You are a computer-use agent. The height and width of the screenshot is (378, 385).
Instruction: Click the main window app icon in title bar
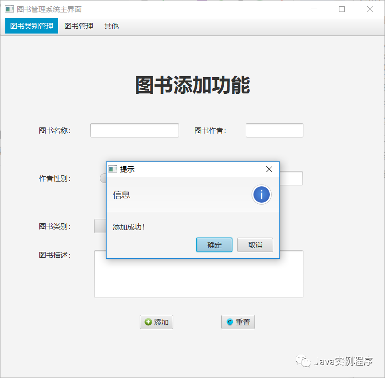click(9, 9)
